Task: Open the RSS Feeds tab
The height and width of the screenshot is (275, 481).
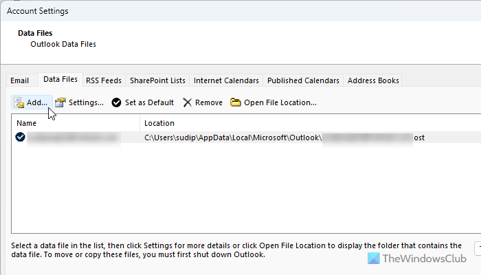Action: pyautogui.click(x=103, y=80)
